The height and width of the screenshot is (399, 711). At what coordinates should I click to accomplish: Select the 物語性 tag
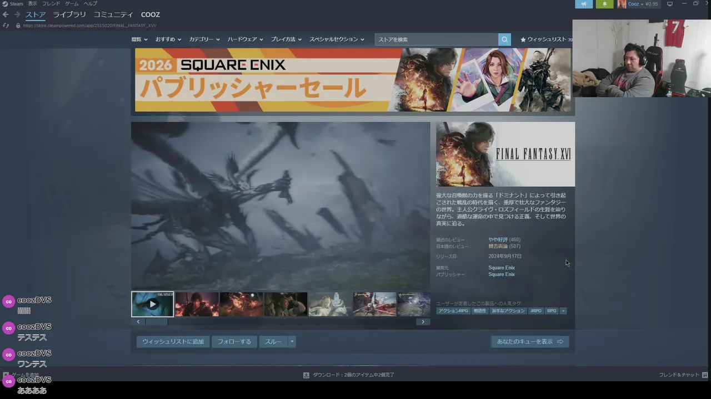pos(480,311)
